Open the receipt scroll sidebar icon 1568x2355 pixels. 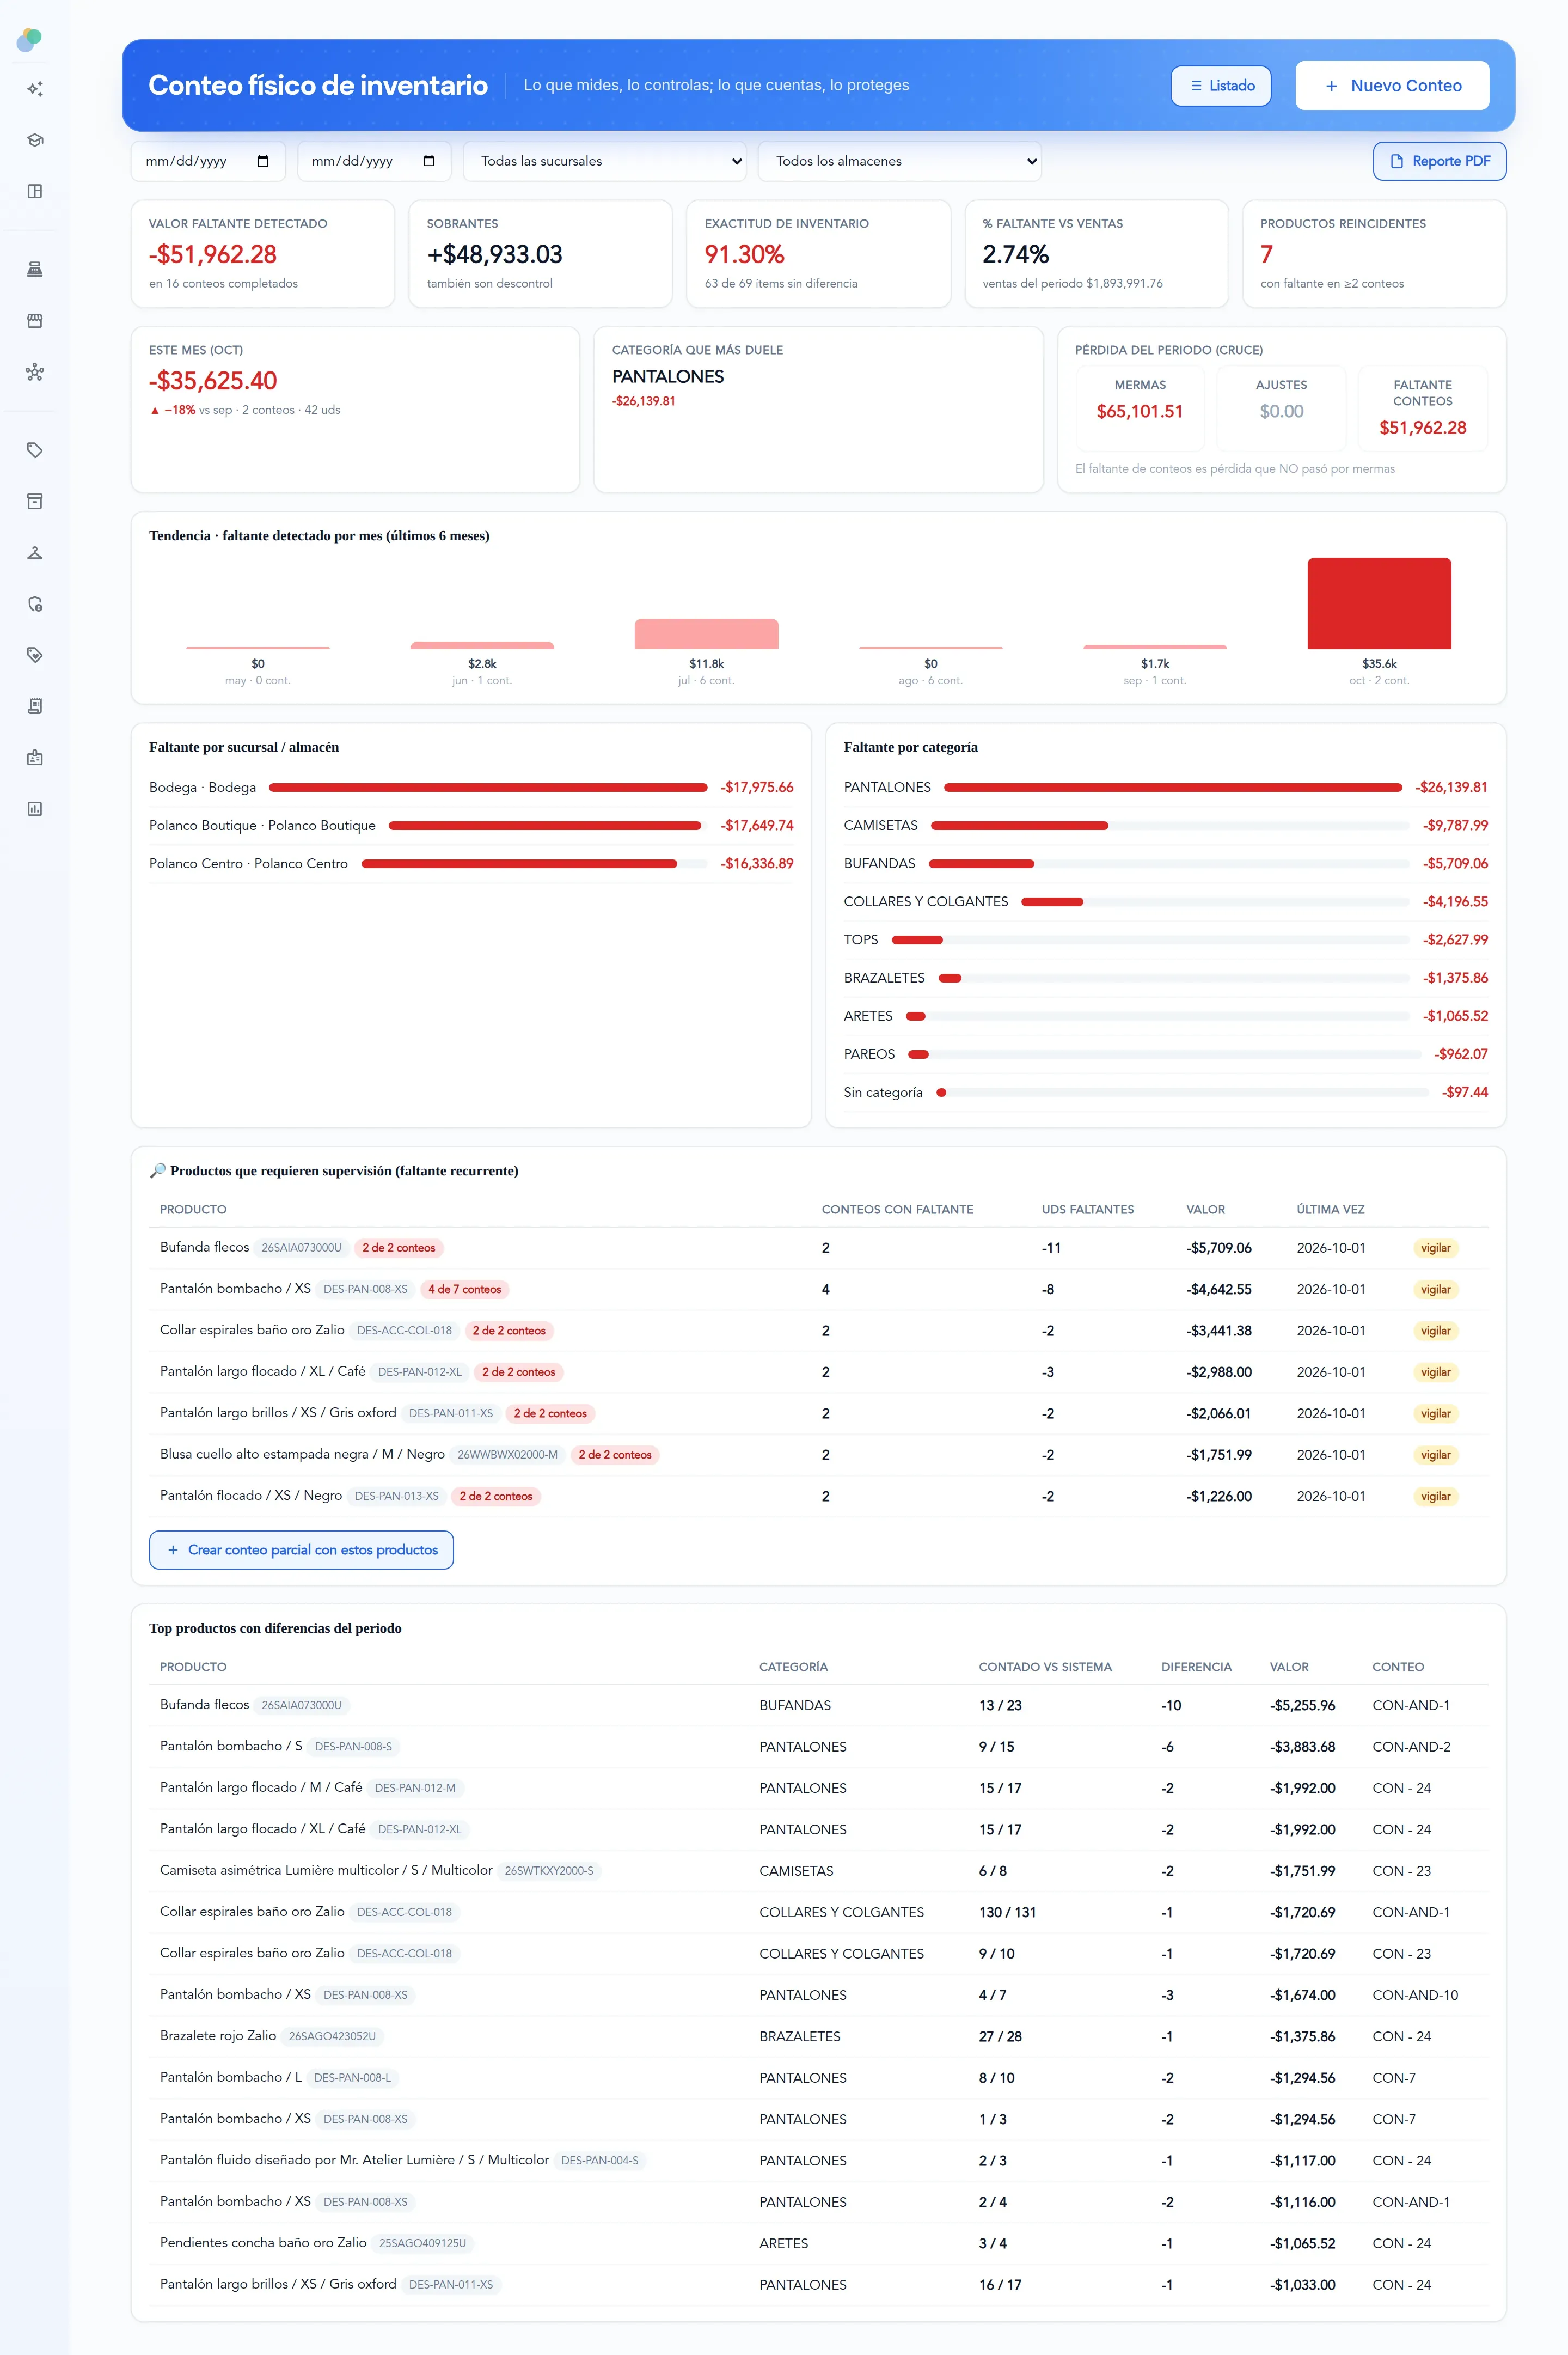click(35, 706)
